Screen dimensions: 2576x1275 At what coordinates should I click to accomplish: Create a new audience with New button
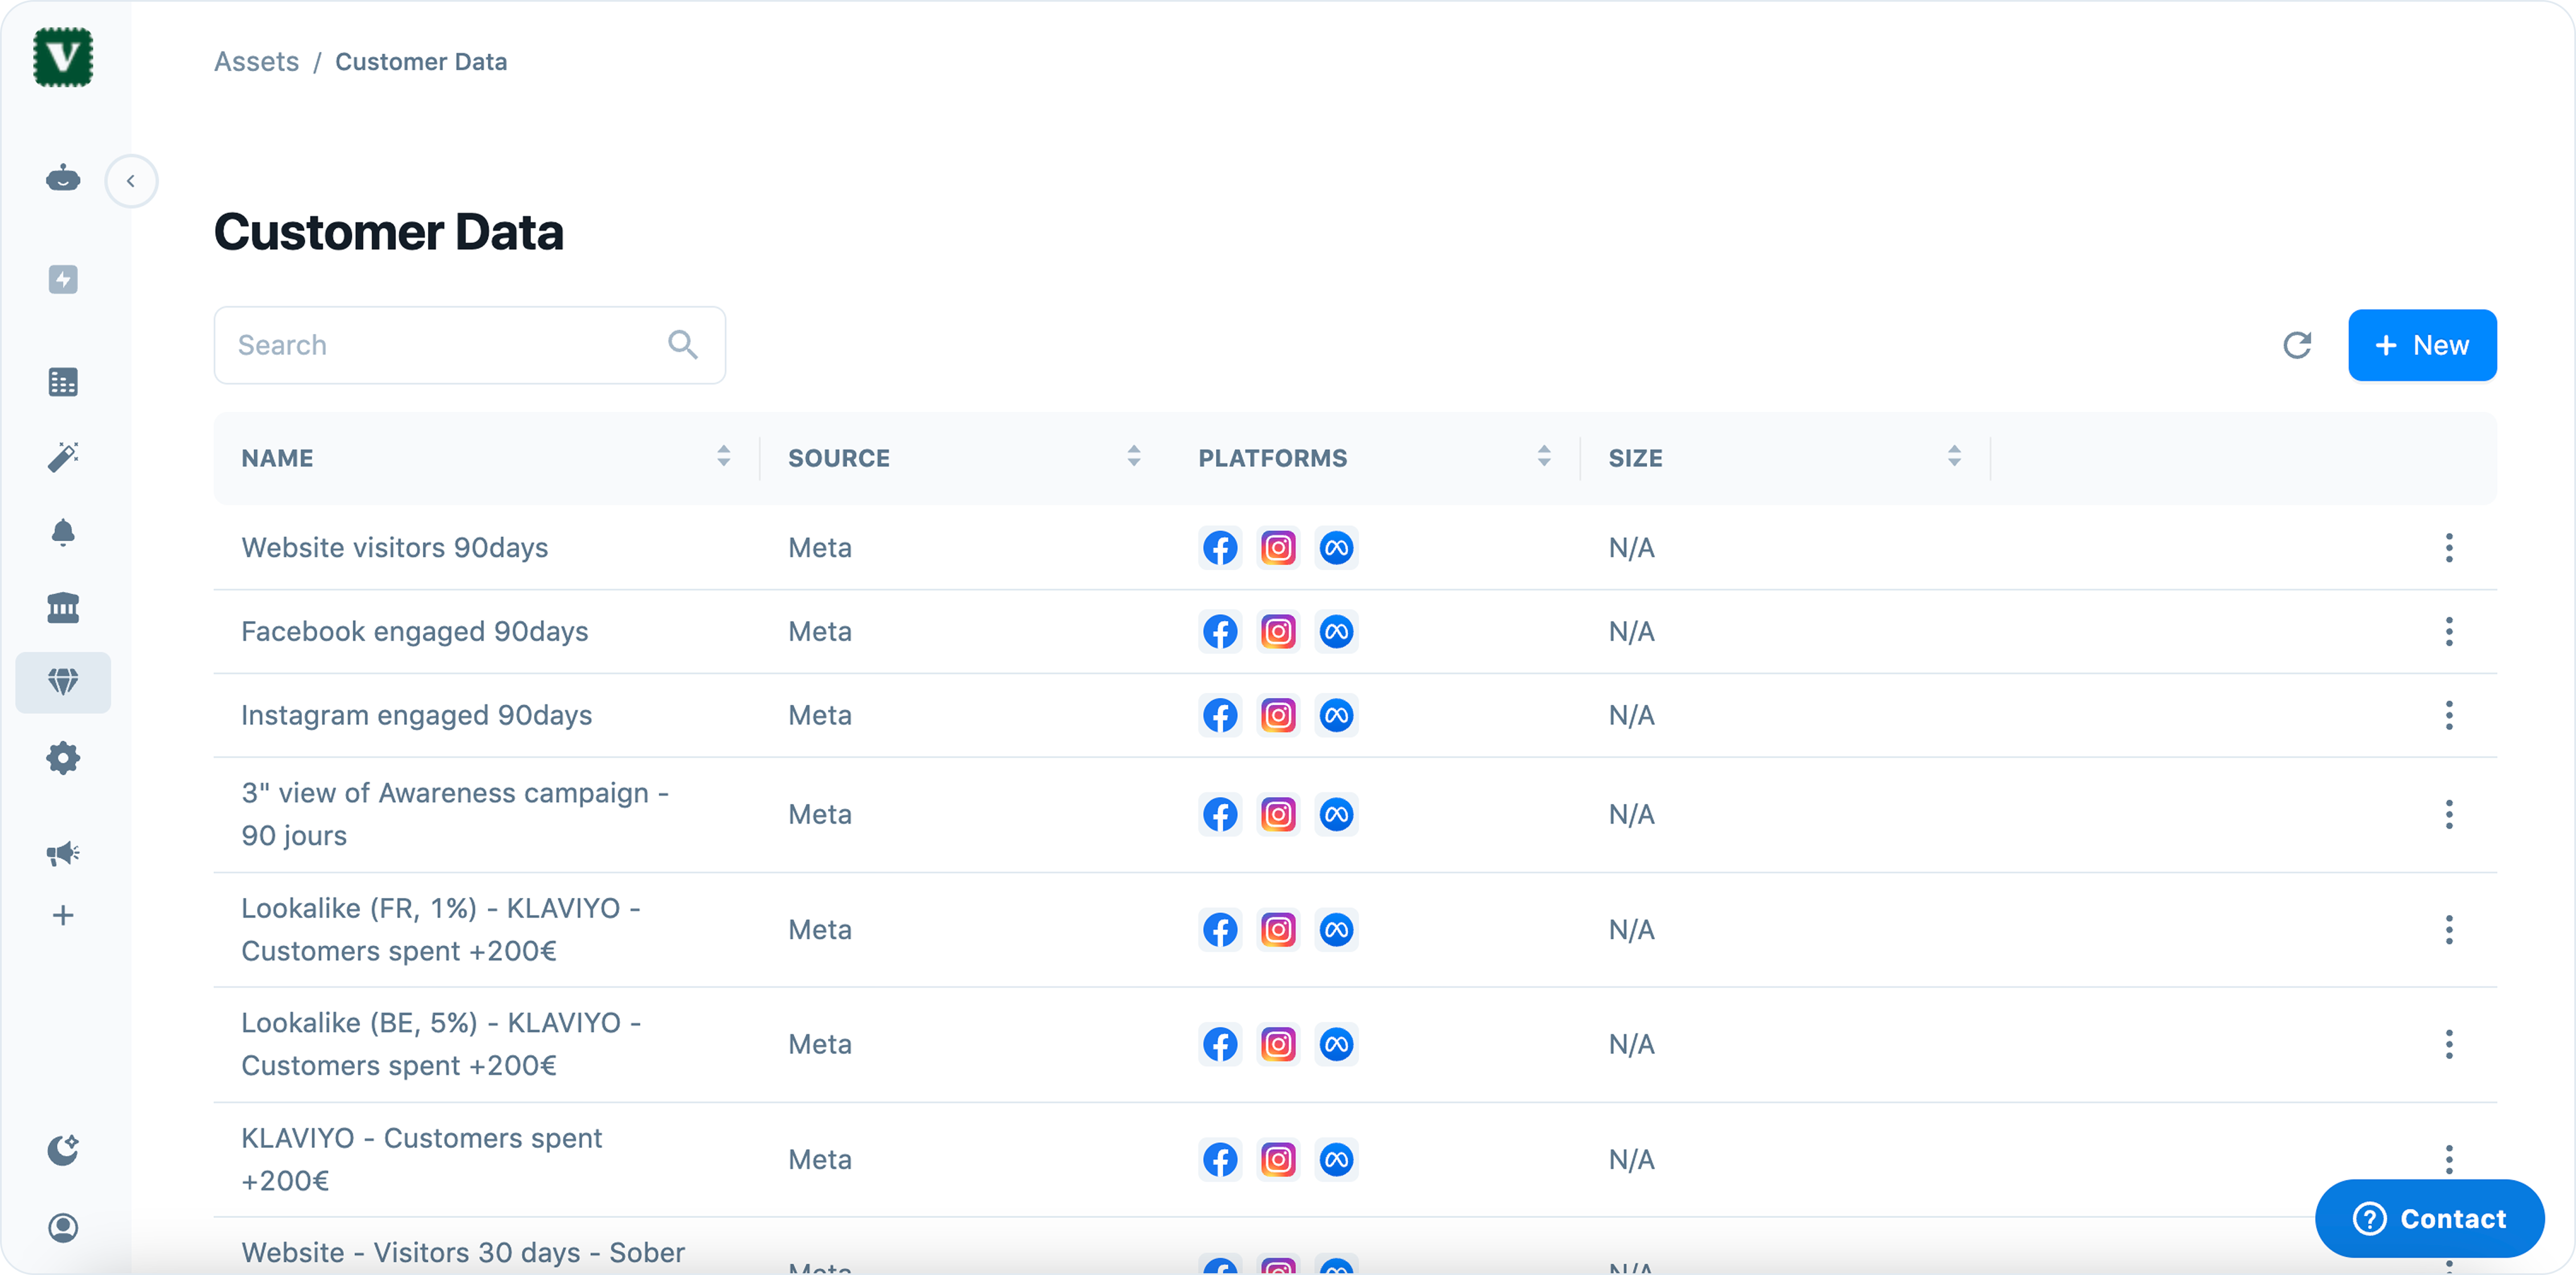(x=2422, y=345)
